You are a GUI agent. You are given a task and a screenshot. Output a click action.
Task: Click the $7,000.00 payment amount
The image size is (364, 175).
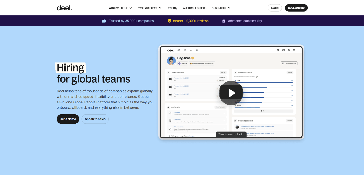tap(222, 78)
